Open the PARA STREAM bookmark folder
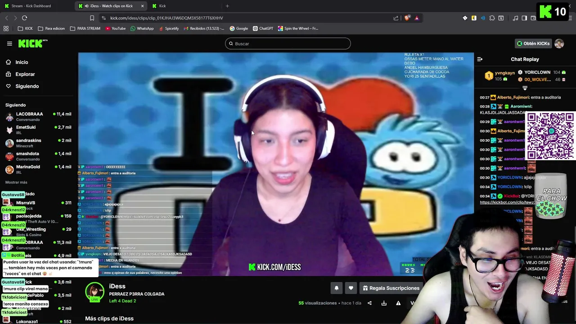 click(85, 28)
